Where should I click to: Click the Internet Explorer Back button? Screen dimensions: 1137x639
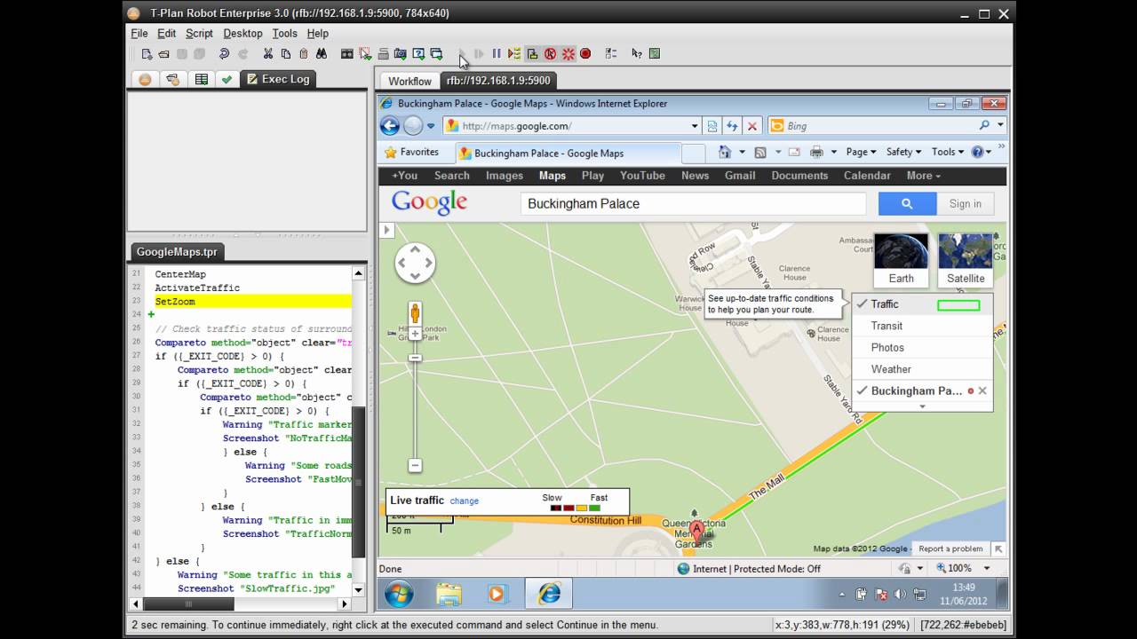click(389, 126)
